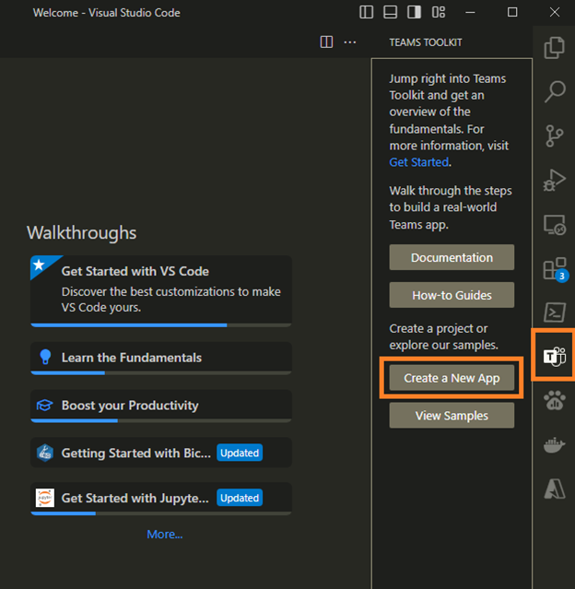
Task: Click the Walkthroughs heading
Action: [x=81, y=232]
